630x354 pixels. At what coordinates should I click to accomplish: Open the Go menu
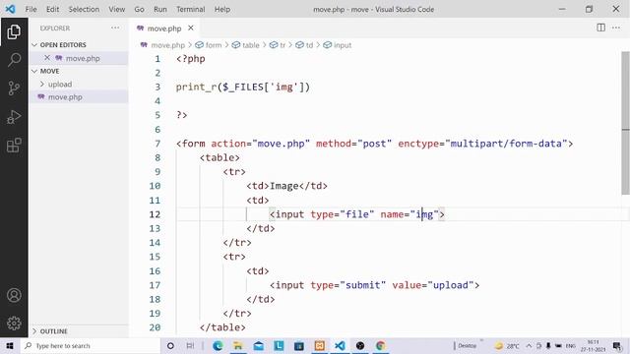[139, 9]
